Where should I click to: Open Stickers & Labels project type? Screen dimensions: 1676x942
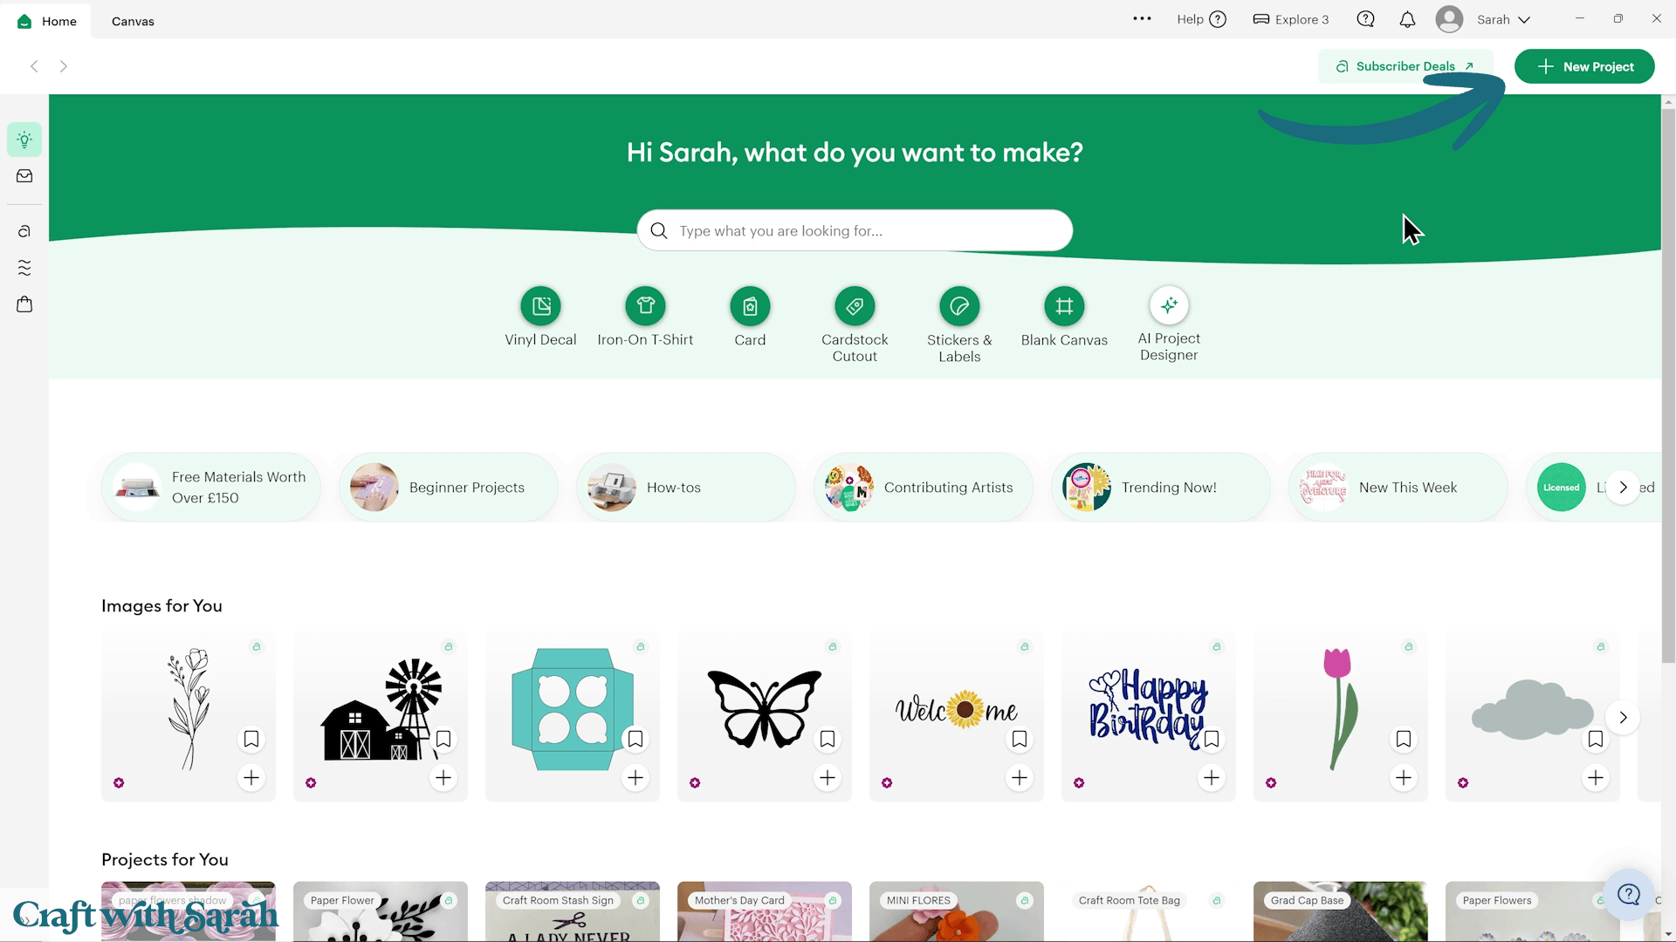point(959,306)
